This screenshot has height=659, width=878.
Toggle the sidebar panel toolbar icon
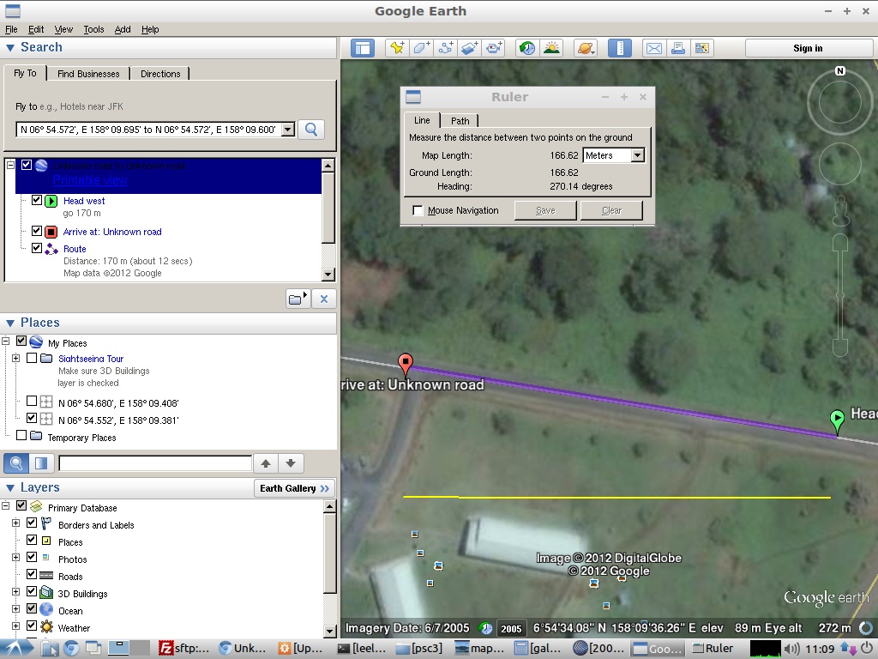(363, 48)
